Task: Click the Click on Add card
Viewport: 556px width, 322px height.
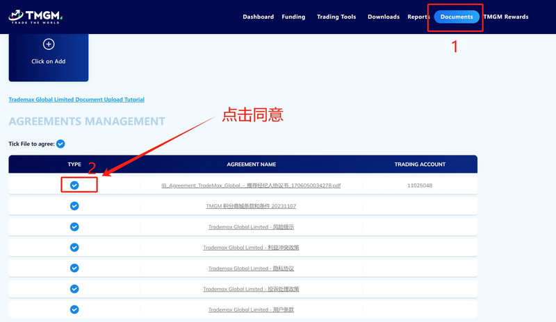Action: tap(49, 58)
